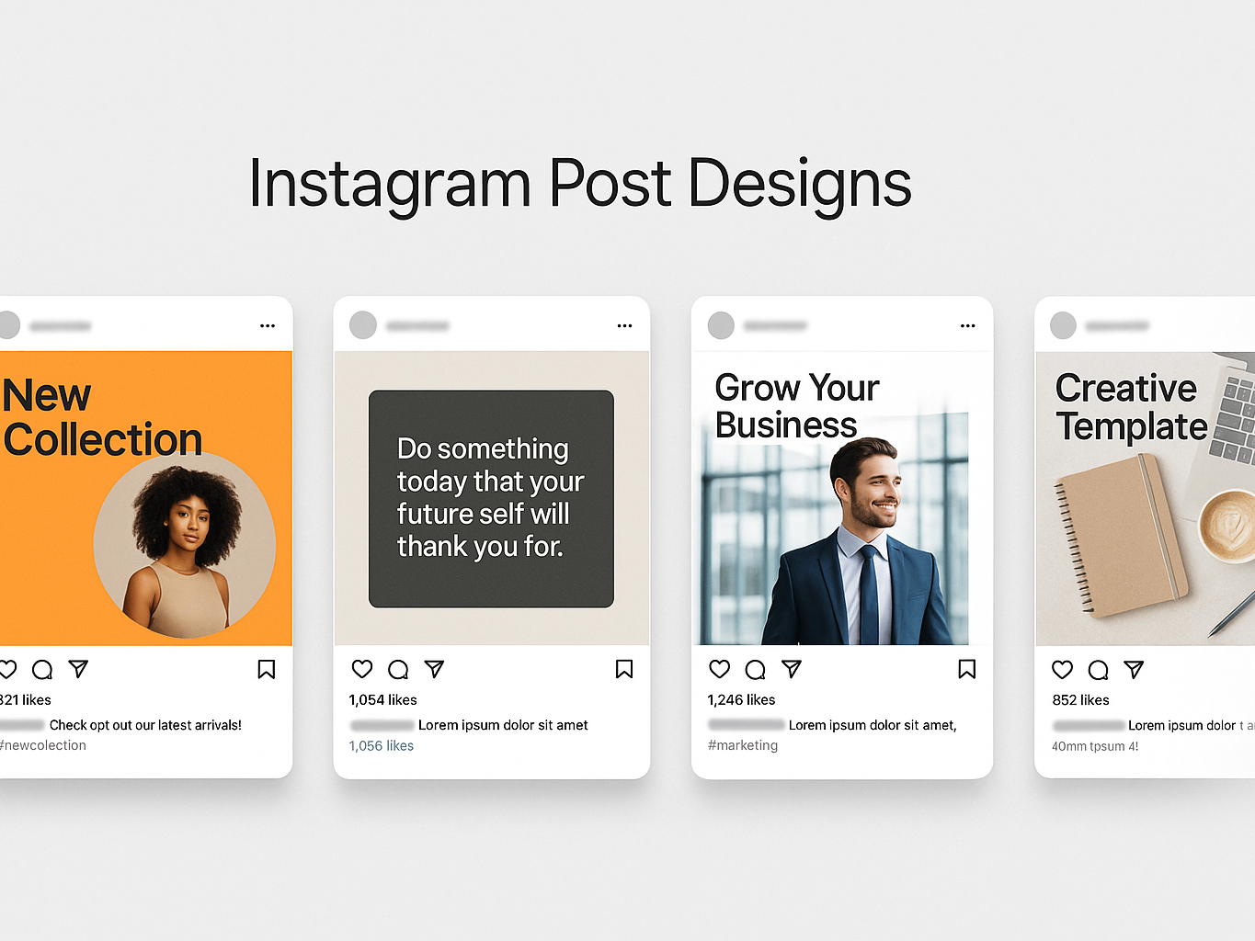The image size is (1255, 941).
Task: Share the quote post via paper plane icon
Action: tap(434, 669)
